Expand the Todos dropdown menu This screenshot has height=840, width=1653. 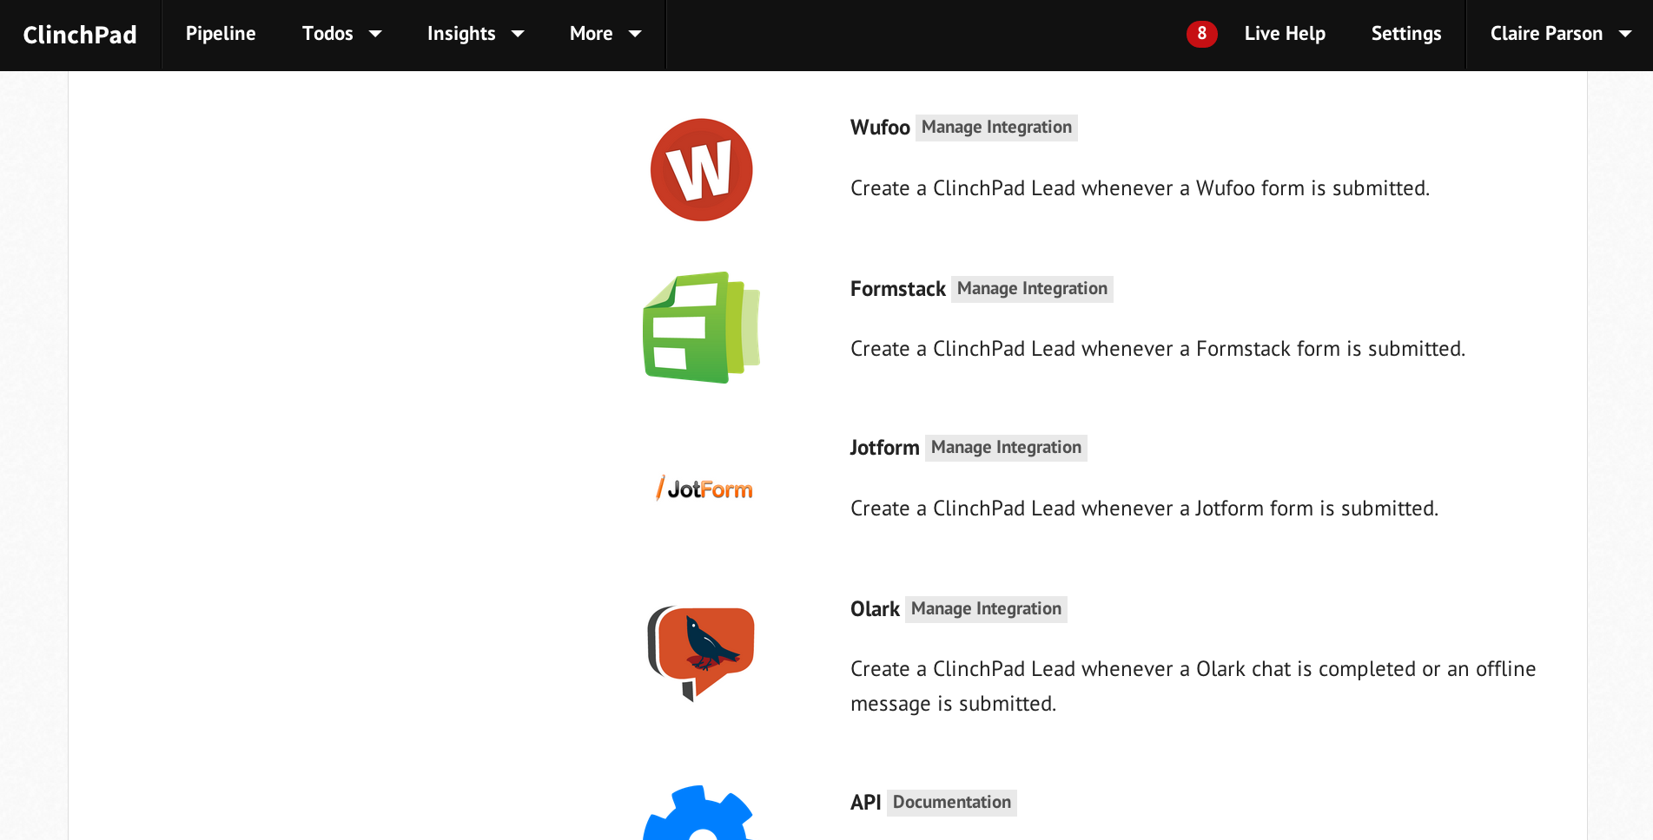[341, 34]
